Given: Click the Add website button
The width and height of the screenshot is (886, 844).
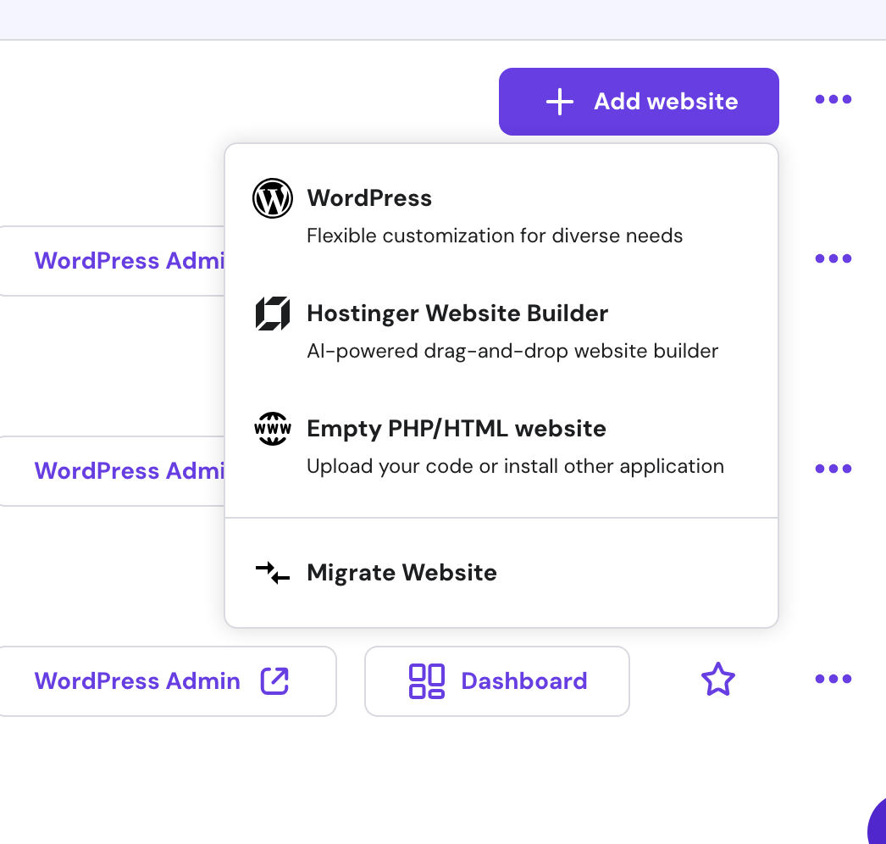Looking at the screenshot, I should point(639,102).
